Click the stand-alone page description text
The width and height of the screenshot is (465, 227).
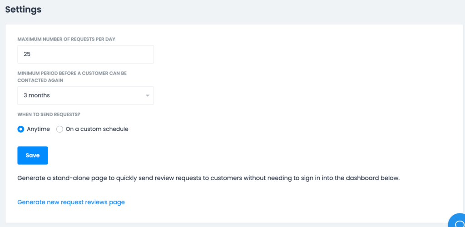[209, 178]
